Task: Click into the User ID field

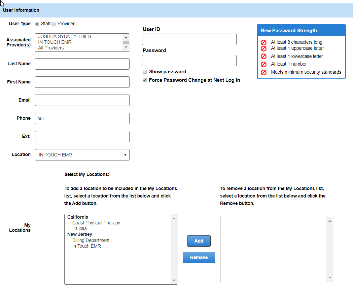Action: 189,39
